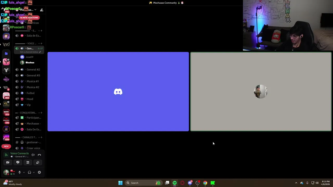Open Discord from the taskbar
Screen dimensions: 333x187
[x=190, y=183]
